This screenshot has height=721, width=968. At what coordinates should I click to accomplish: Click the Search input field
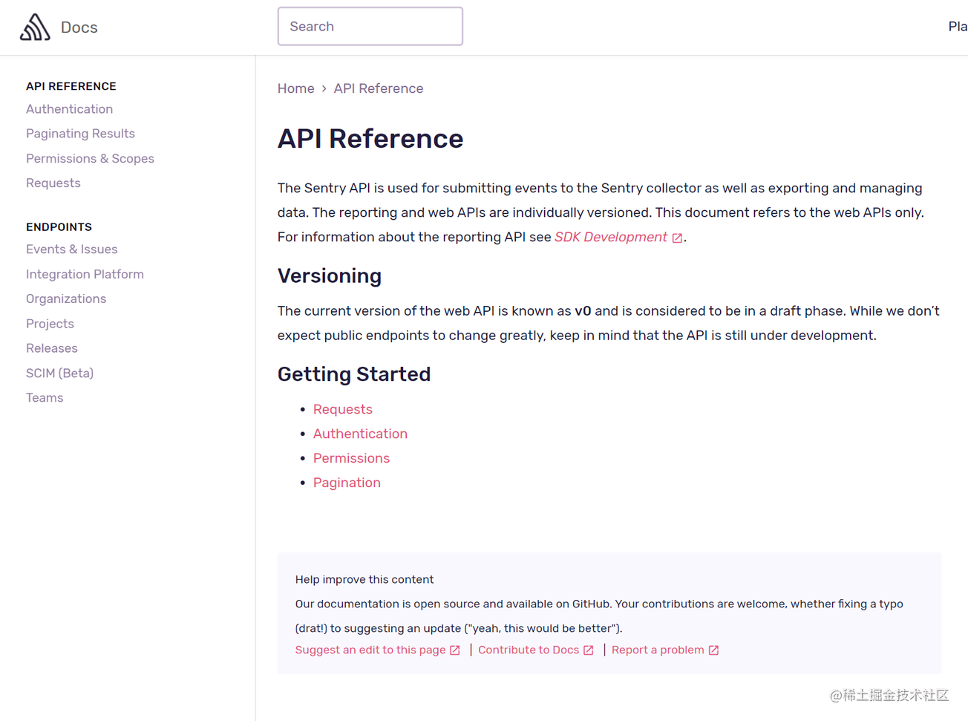pyautogui.click(x=370, y=27)
